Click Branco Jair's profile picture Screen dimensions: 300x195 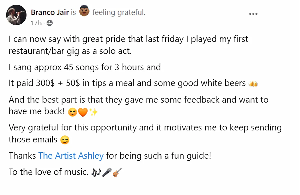pyautogui.click(x=16, y=15)
